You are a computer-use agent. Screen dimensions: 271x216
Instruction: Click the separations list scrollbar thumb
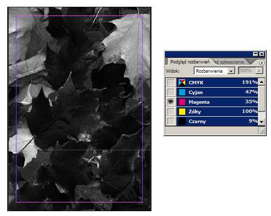[261, 99]
